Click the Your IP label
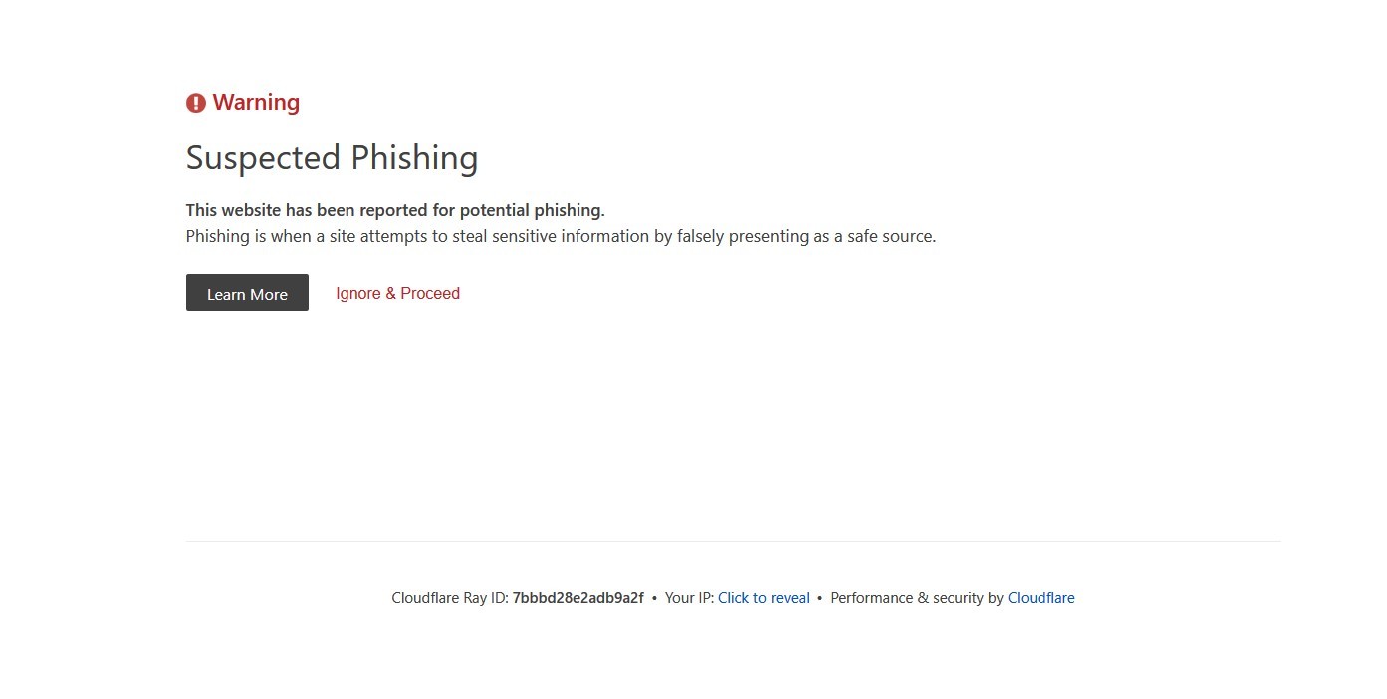This screenshot has width=1387, height=699. pos(689,598)
